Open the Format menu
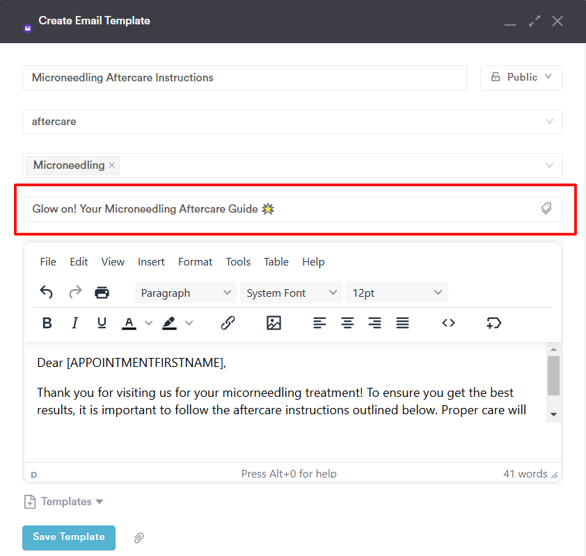The width and height of the screenshot is (586, 556). click(195, 261)
